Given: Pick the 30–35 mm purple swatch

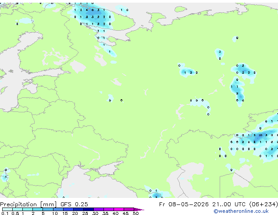Looking at the screenshot, I should [99, 209].
